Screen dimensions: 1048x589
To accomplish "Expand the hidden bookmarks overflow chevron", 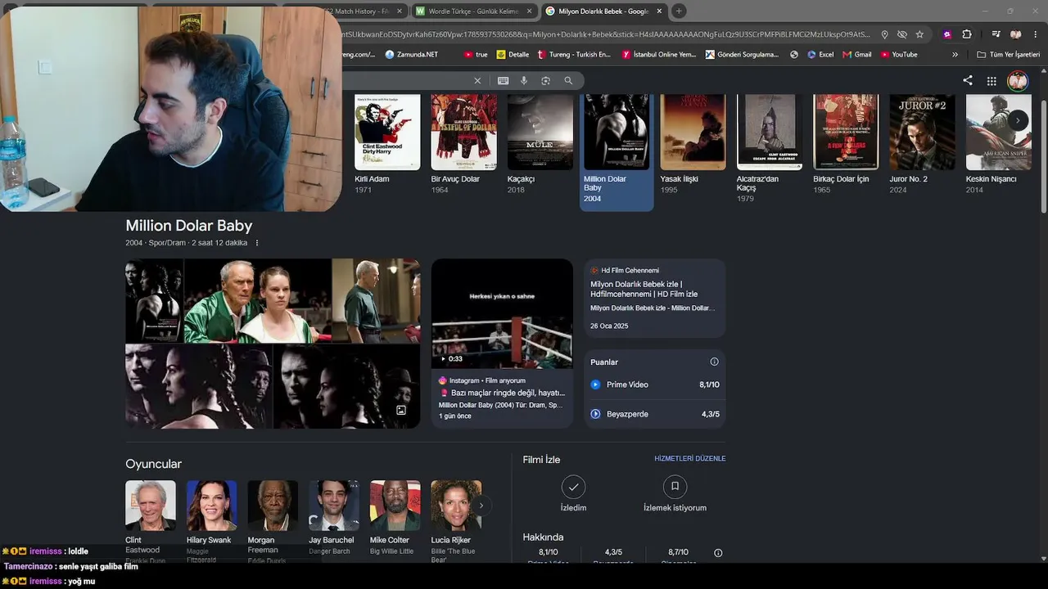I will pyautogui.click(x=955, y=55).
